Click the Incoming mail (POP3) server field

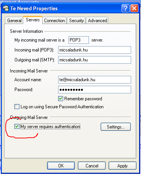point(95,50)
